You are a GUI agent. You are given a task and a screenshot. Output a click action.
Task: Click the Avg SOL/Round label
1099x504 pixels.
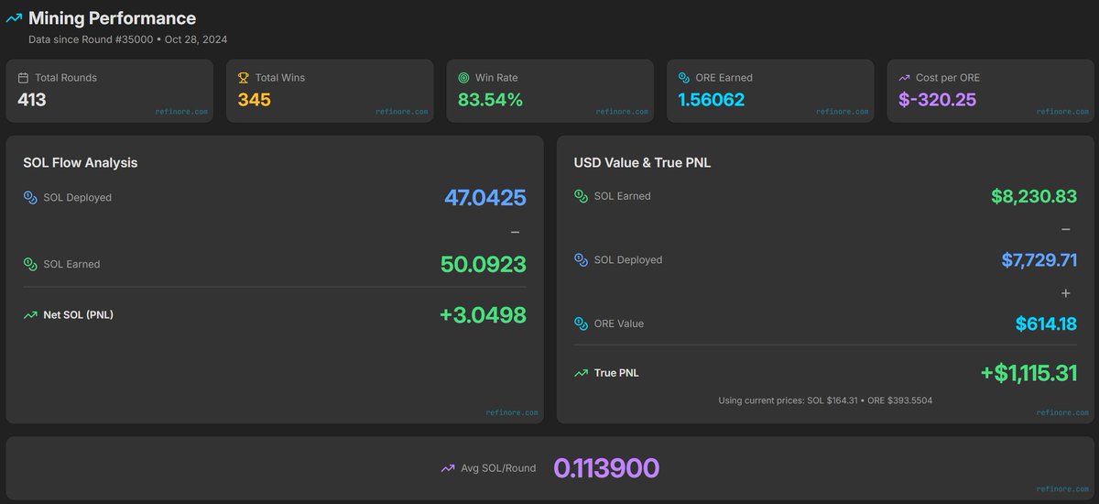pyautogui.click(x=500, y=468)
